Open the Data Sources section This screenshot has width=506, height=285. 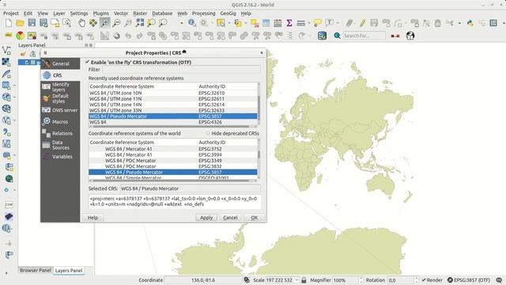tap(60, 145)
